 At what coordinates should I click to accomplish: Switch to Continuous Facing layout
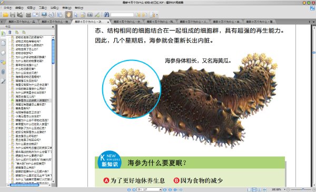tap(265, 189)
